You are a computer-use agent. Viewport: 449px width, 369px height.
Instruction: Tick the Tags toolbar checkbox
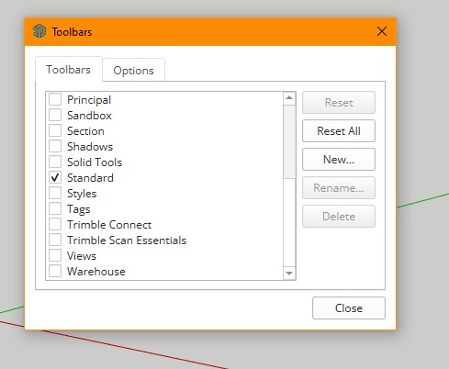coord(55,208)
